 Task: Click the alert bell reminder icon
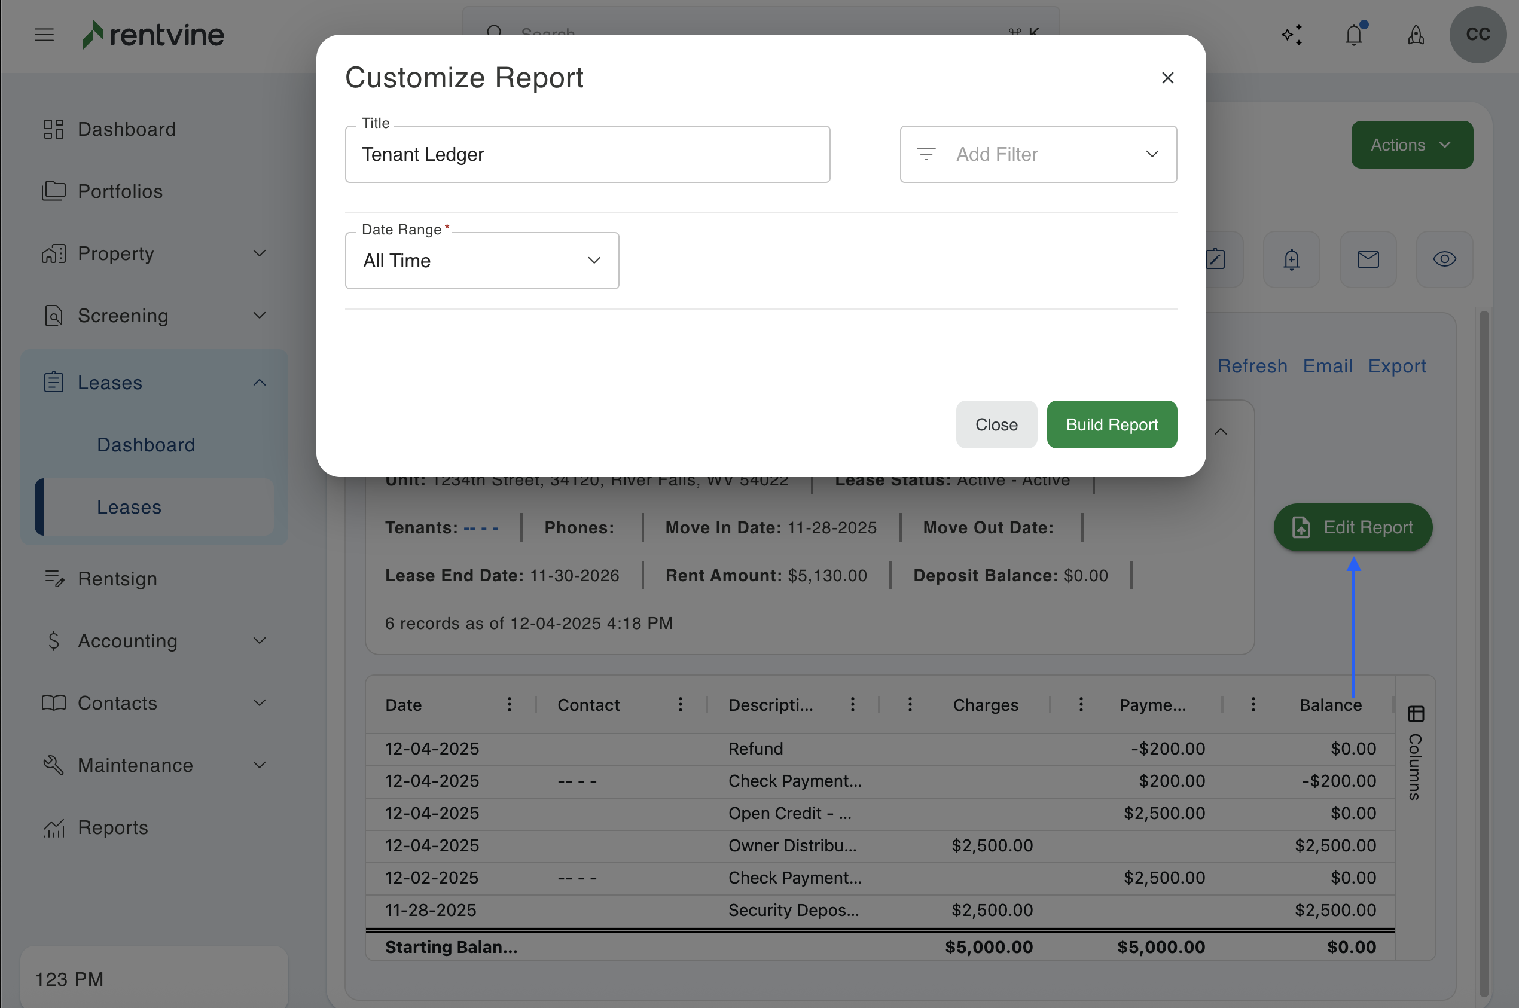[x=1291, y=259]
